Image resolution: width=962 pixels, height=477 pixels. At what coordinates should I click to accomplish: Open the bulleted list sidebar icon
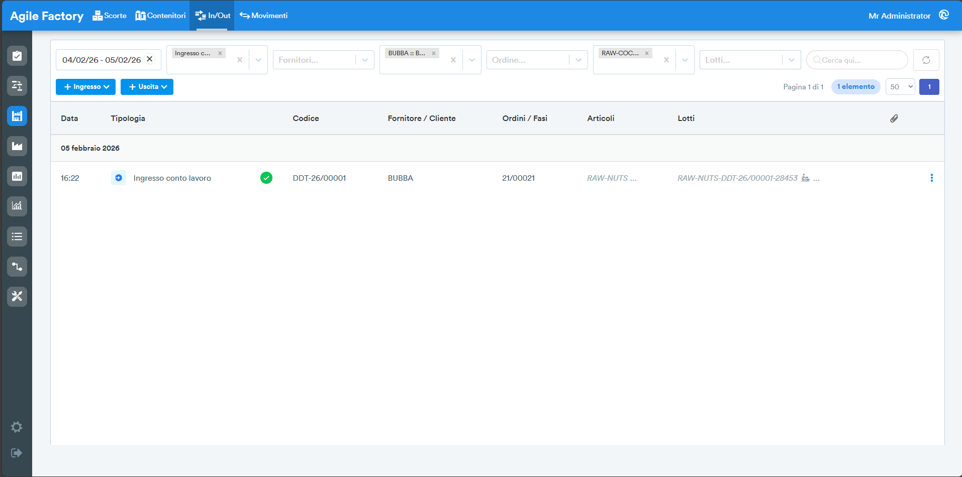(x=17, y=236)
